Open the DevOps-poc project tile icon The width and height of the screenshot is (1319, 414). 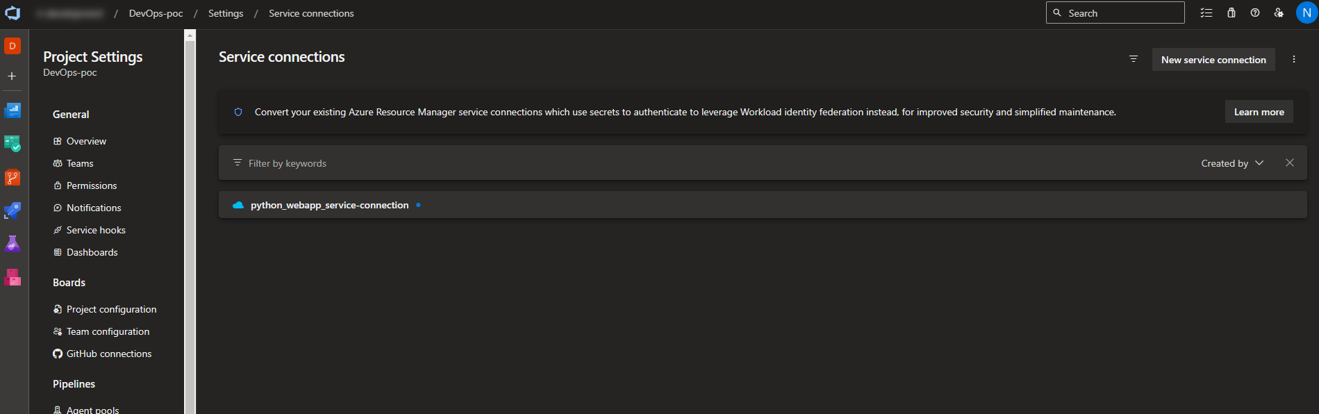(13, 46)
